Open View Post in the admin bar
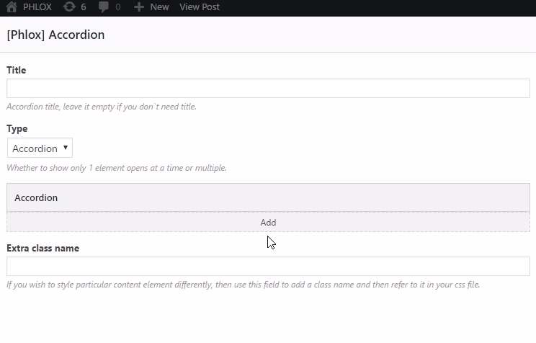The image size is (536, 343). 200,6
